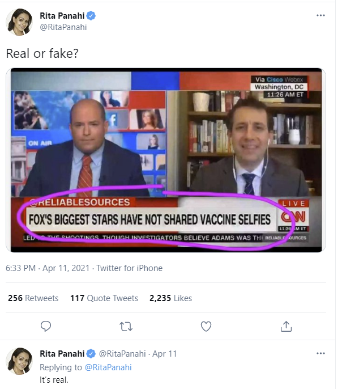Screen dimensions: 342x389
Task: Like the tweet with heart icon
Action: [206, 327]
